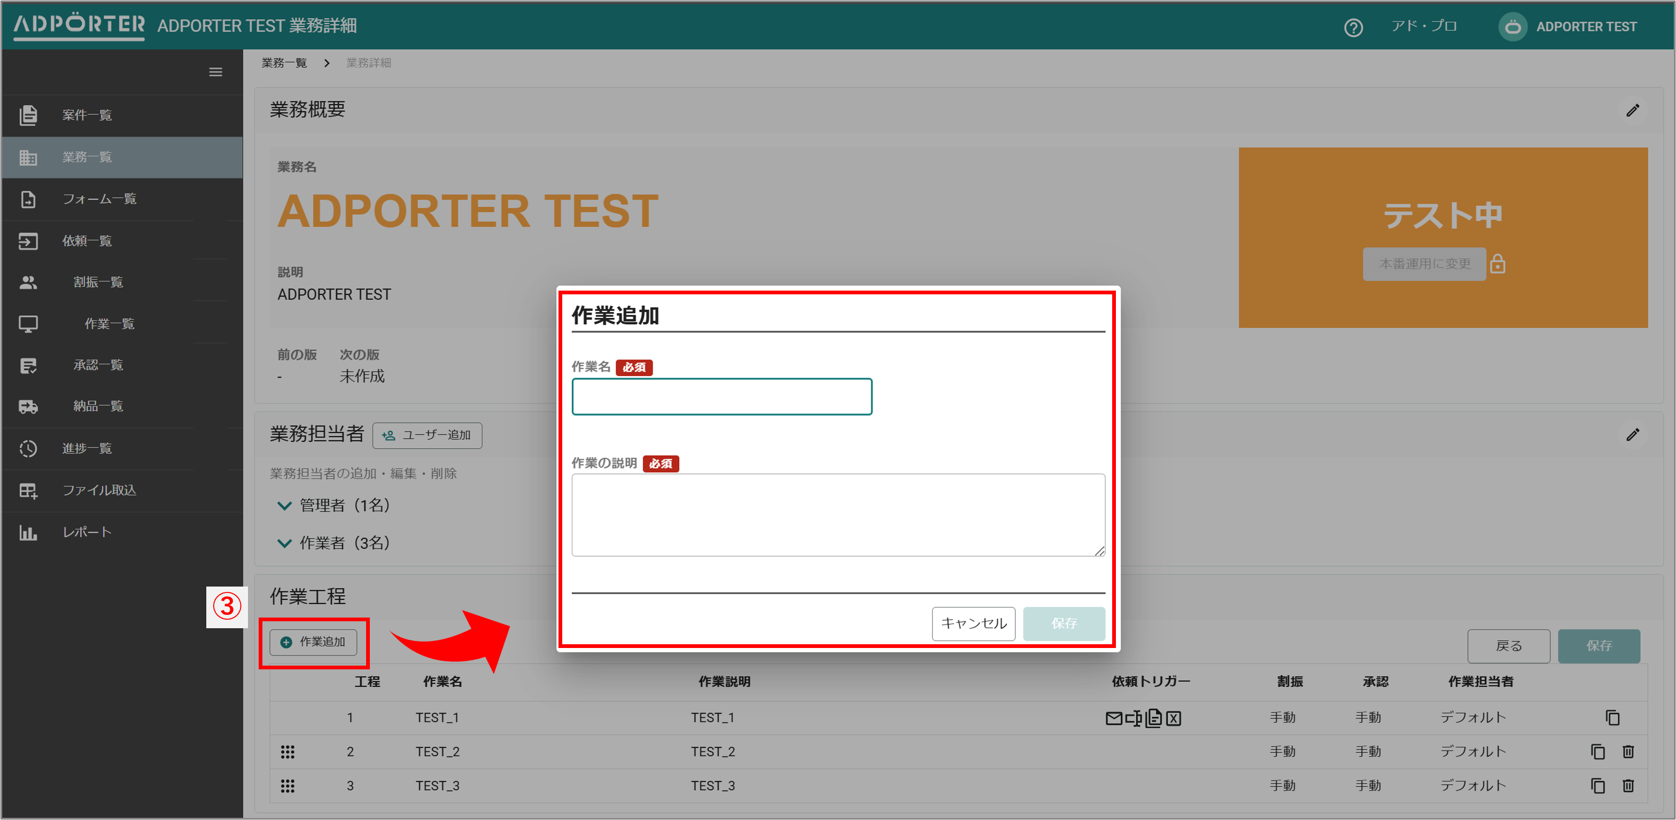Screen dimensions: 1676x820
Task: Expand the 作業者（3名） section
Action: [284, 544]
